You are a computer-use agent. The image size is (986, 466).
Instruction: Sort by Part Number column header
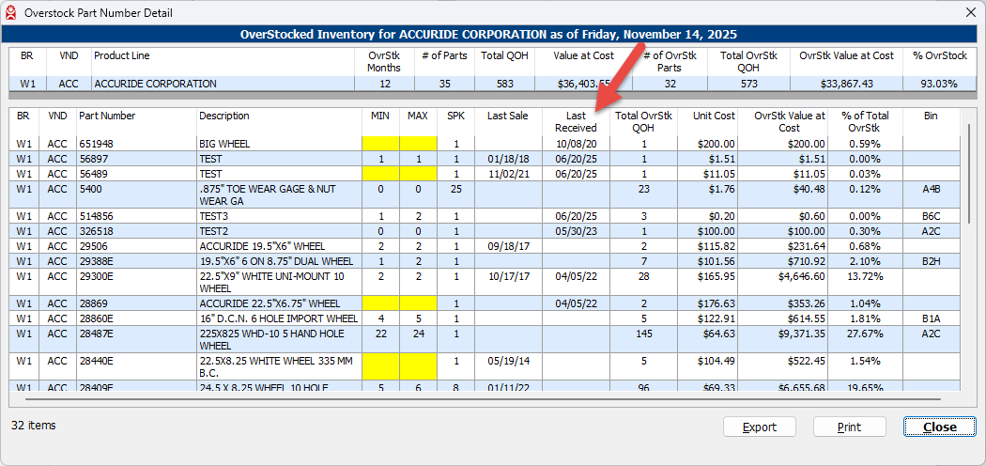[107, 116]
